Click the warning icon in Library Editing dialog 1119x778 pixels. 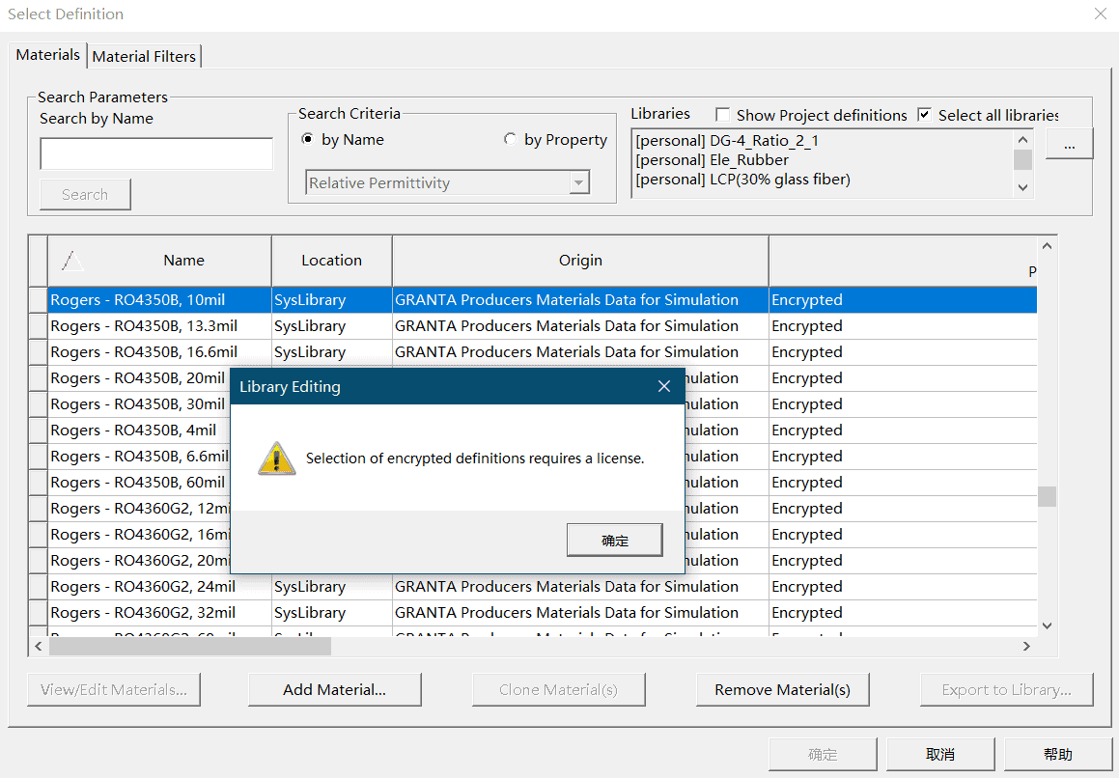[x=277, y=458]
